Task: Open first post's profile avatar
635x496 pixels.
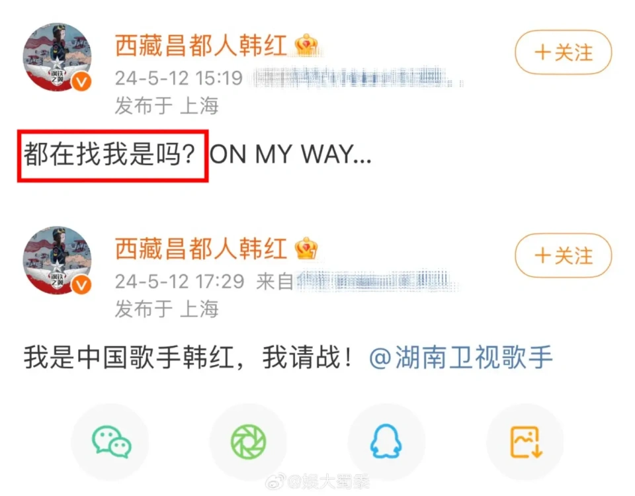Action: 57,57
